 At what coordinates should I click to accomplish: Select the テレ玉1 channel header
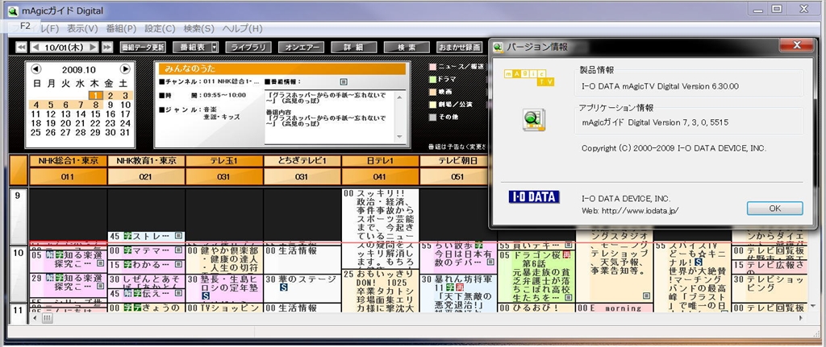(224, 161)
